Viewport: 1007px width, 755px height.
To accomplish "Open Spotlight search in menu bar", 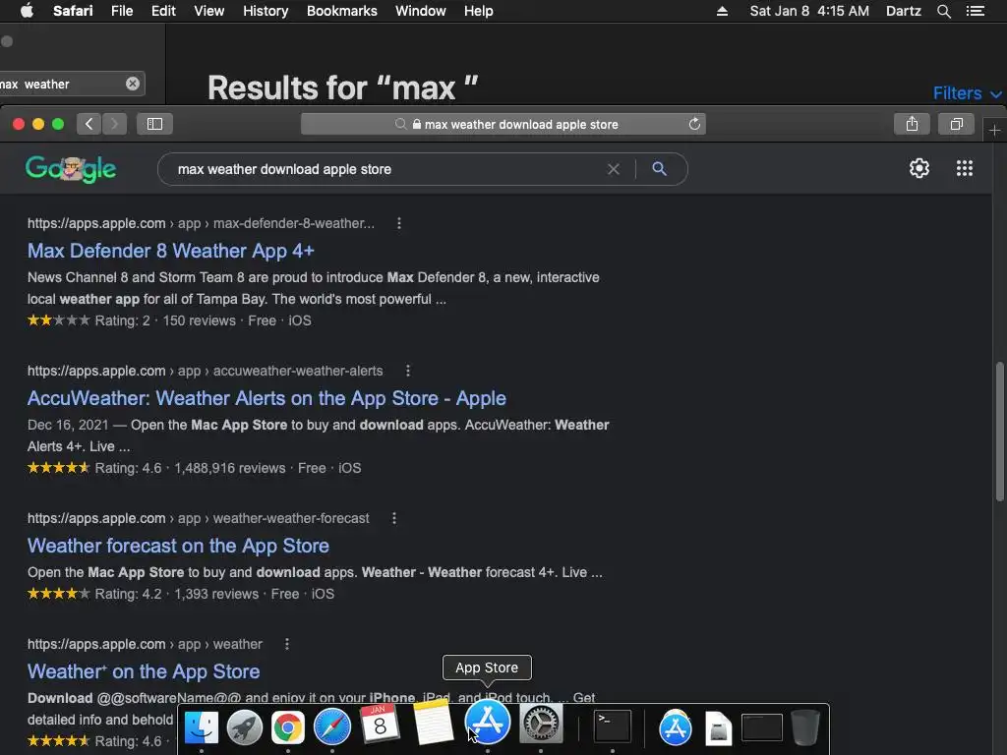I will pos(943,11).
